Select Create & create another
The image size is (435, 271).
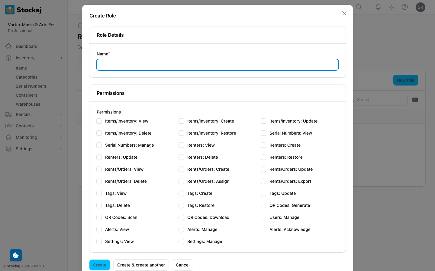pyautogui.click(x=141, y=265)
